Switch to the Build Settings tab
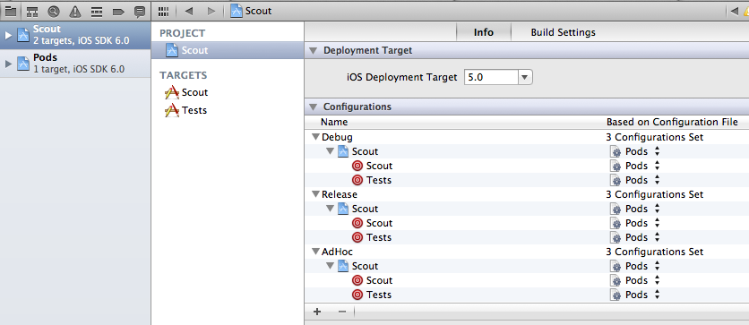 click(564, 32)
